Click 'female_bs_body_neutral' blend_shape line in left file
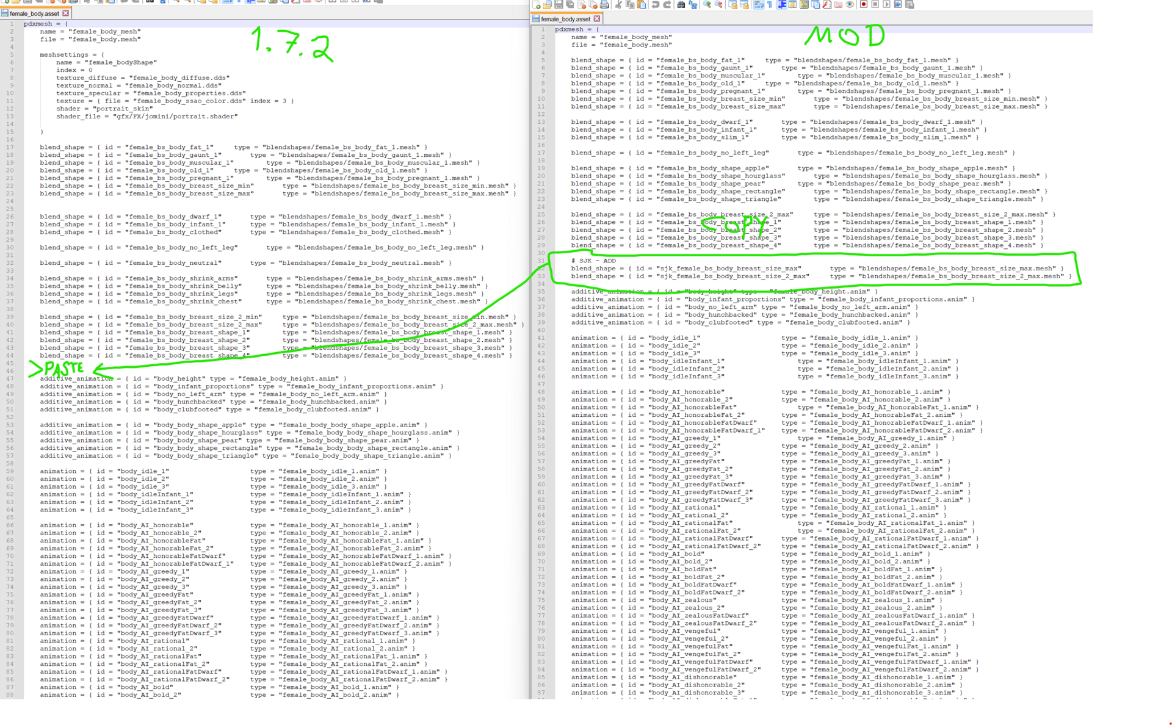1172x725 pixels. tap(245, 263)
